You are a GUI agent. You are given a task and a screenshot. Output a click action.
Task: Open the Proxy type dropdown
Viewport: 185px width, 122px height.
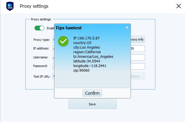[x=54, y=39]
